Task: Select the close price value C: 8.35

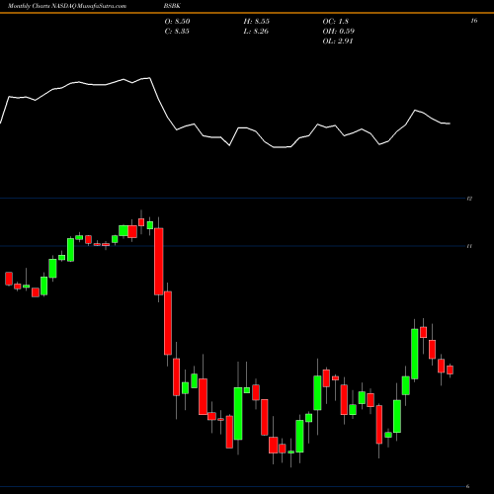Action: (x=177, y=32)
